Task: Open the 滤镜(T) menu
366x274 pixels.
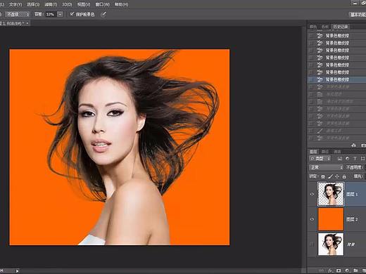Action: pos(51,4)
